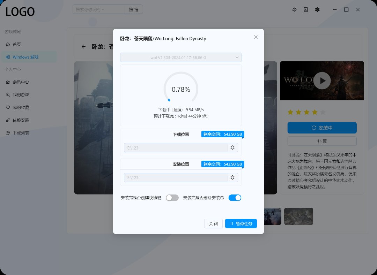Click the 0.78% circular download progress indicator
377x275 pixels.
point(181,89)
